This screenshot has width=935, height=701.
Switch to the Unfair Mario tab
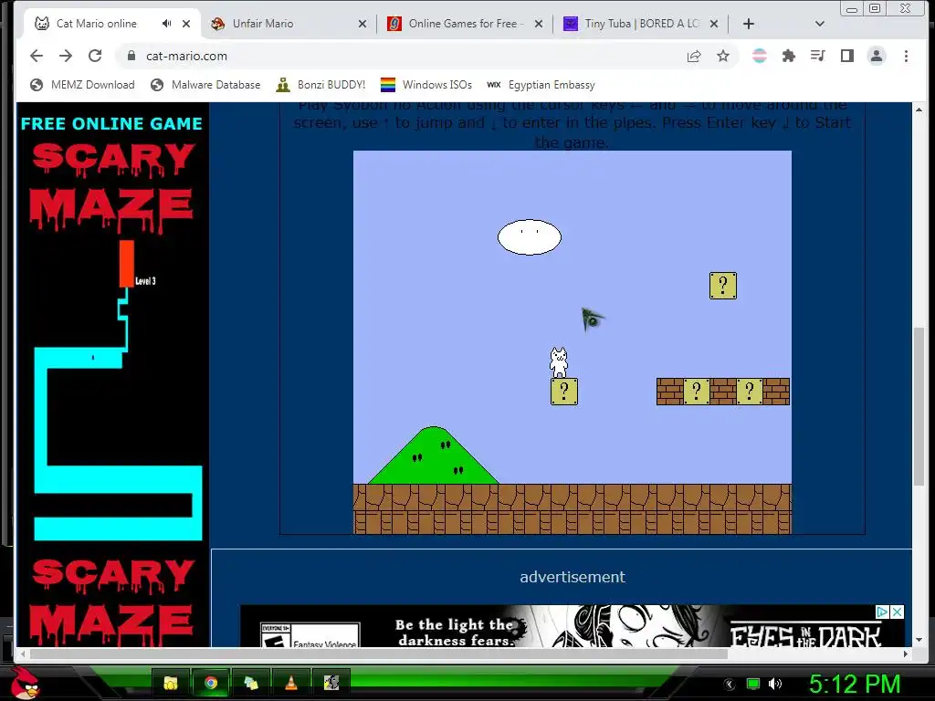pyautogui.click(x=262, y=24)
